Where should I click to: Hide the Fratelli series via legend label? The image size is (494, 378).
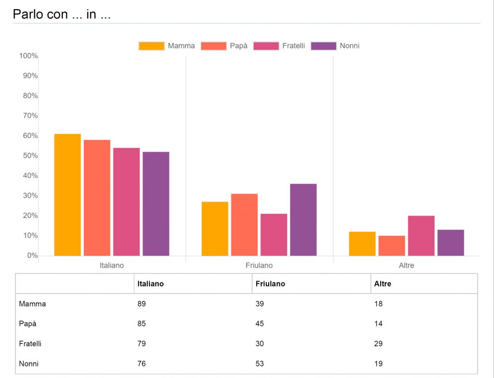[x=294, y=46]
